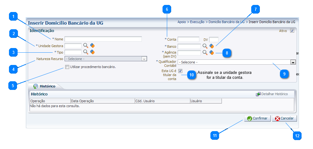Enable Utilizar procedimento bancário checkbox
The height and width of the screenshot is (149, 313).
[x=67, y=67]
